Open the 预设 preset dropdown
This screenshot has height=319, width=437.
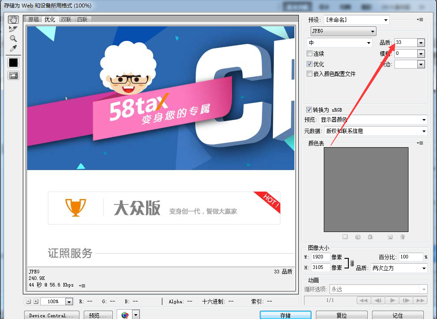pos(356,20)
